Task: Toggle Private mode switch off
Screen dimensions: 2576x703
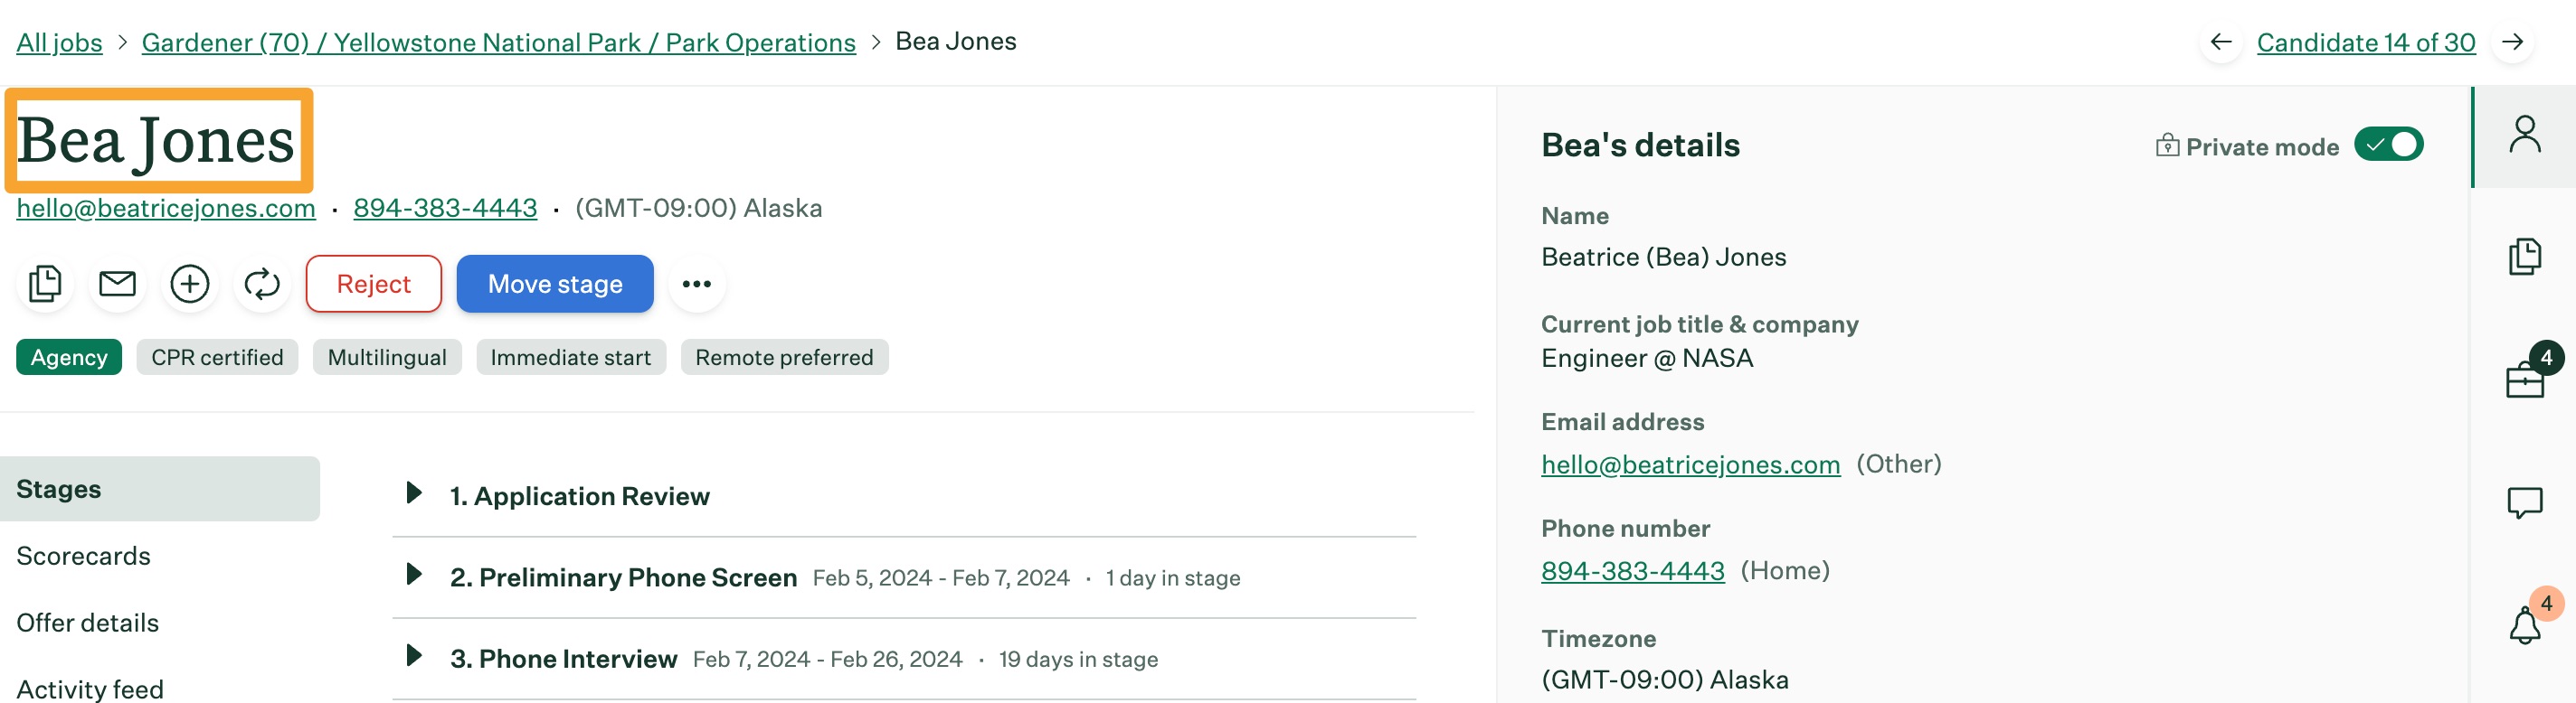Action: tap(2388, 145)
